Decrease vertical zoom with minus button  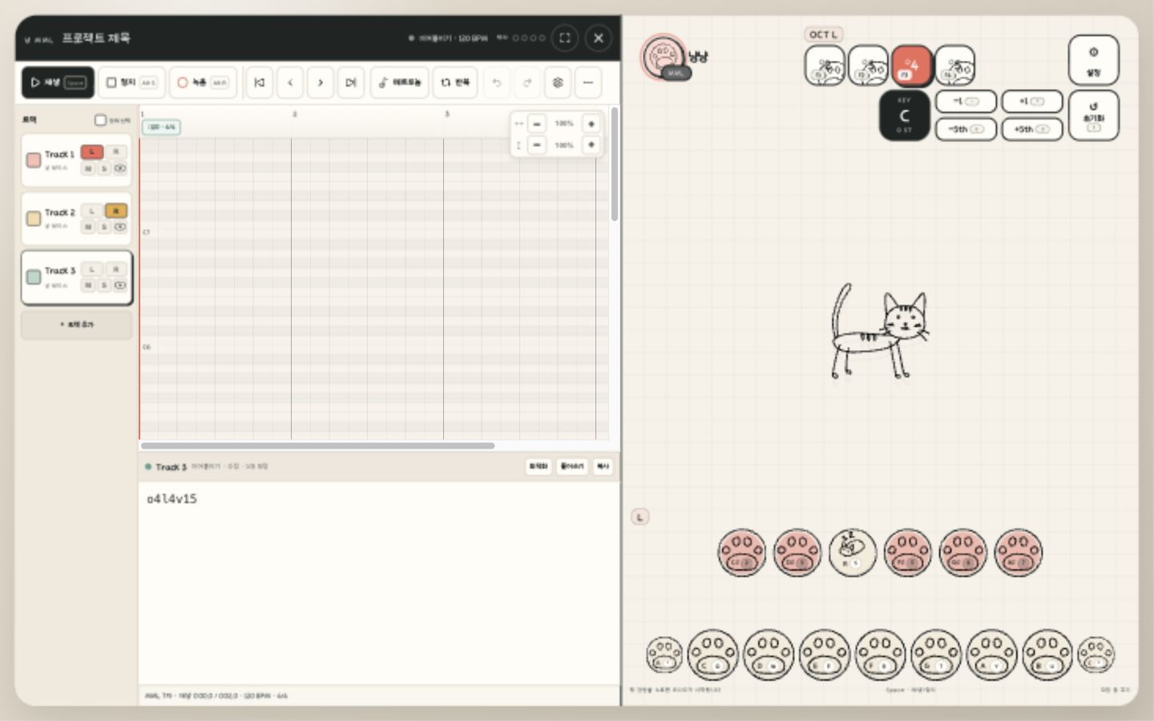coord(537,145)
